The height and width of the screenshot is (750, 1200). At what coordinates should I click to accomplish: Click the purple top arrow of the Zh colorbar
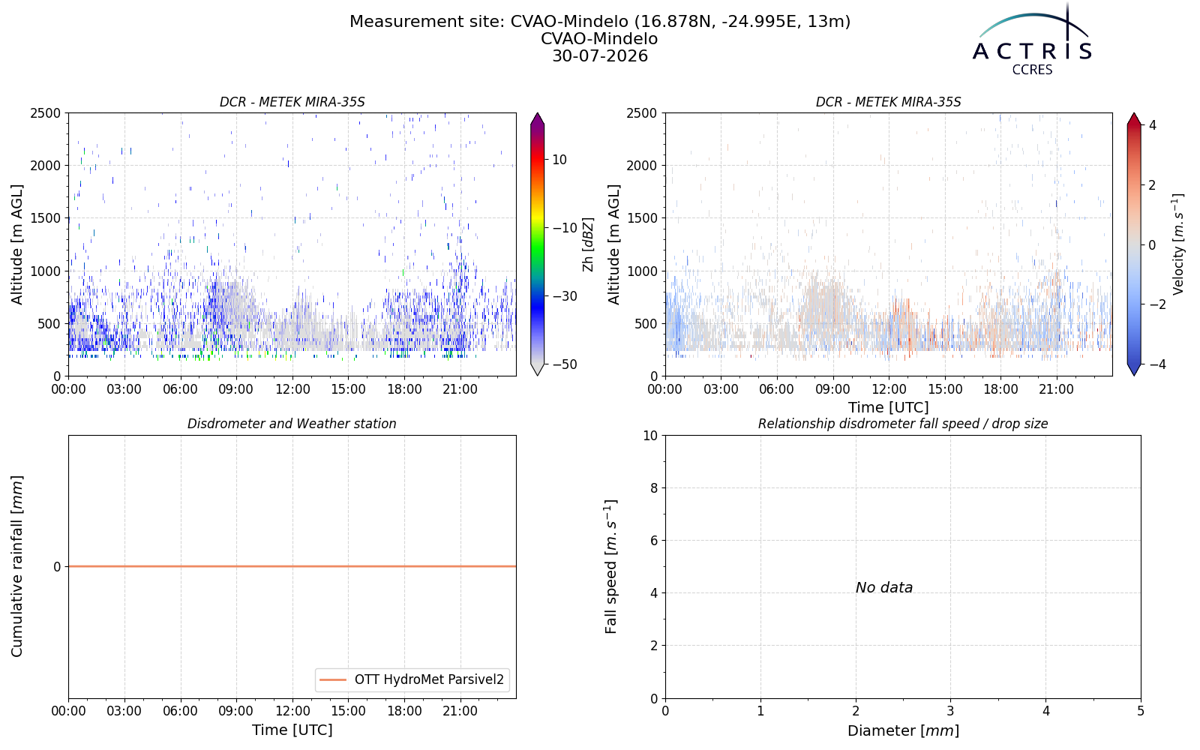pyautogui.click(x=537, y=118)
